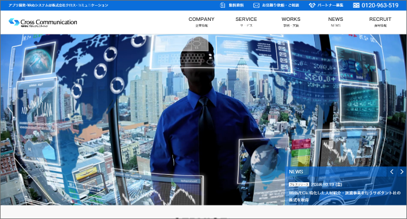The image size is (407, 219).
Task: Click the 0120-963-519 phone number
Action: coord(380,5)
